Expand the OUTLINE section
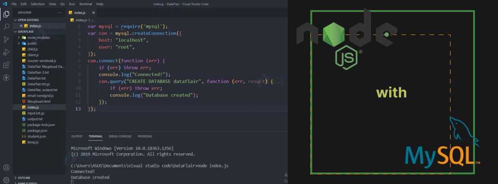 point(24,178)
